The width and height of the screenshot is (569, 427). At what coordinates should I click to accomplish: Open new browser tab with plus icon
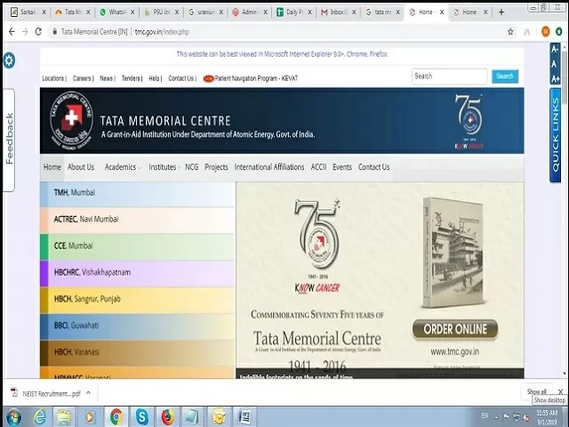click(x=501, y=12)
